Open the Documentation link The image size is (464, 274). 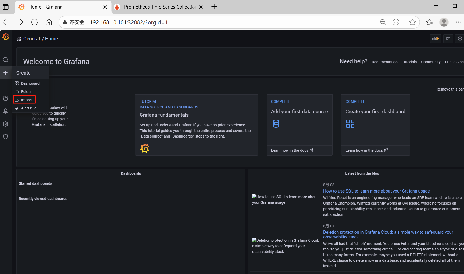[x=384, y=62]
